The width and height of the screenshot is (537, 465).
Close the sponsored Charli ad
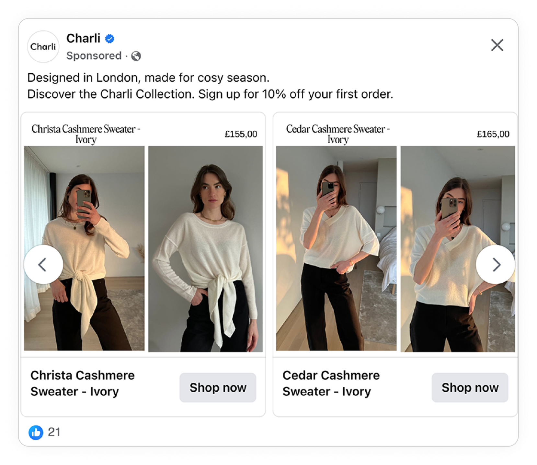(x=497, y=45)
